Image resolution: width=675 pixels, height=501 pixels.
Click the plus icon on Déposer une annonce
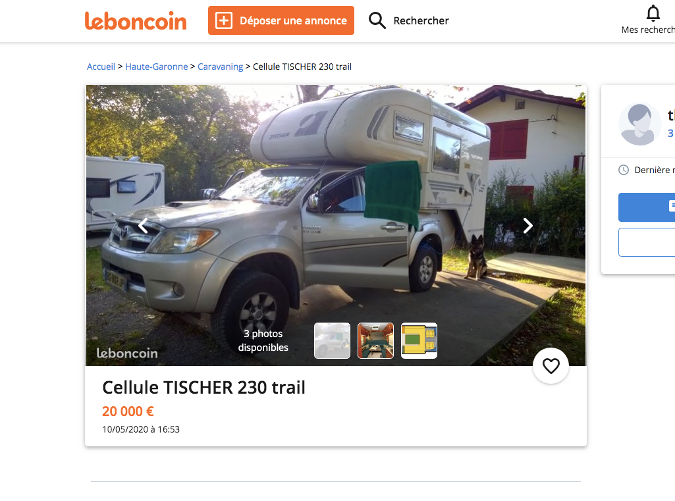[x=224, y=20]
